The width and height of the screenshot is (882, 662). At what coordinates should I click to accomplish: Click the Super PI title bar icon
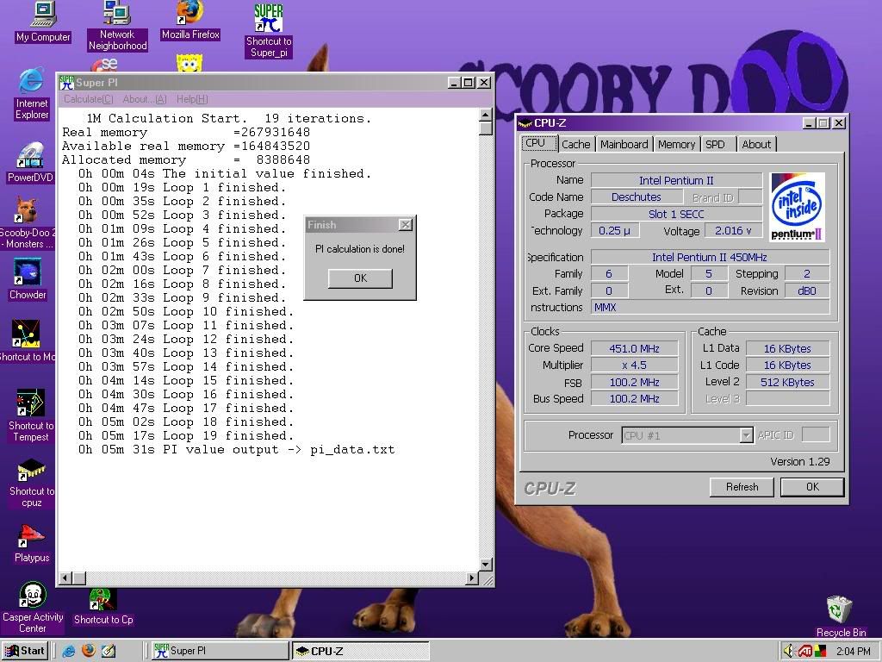point(66,83)
